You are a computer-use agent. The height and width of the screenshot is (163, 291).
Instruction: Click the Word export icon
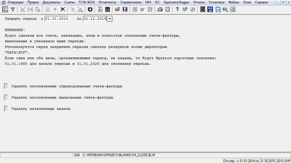click(142, 9)
